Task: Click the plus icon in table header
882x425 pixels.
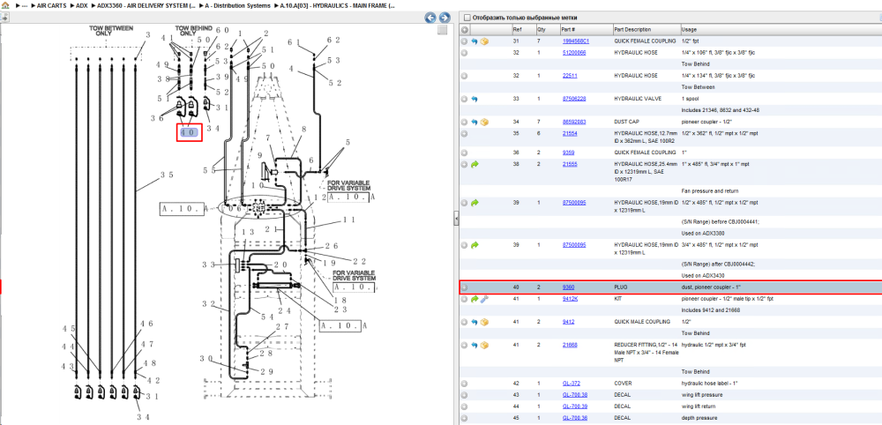Action: coord(465,30)
